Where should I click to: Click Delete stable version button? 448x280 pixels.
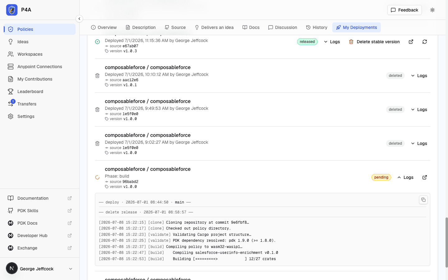374,42
